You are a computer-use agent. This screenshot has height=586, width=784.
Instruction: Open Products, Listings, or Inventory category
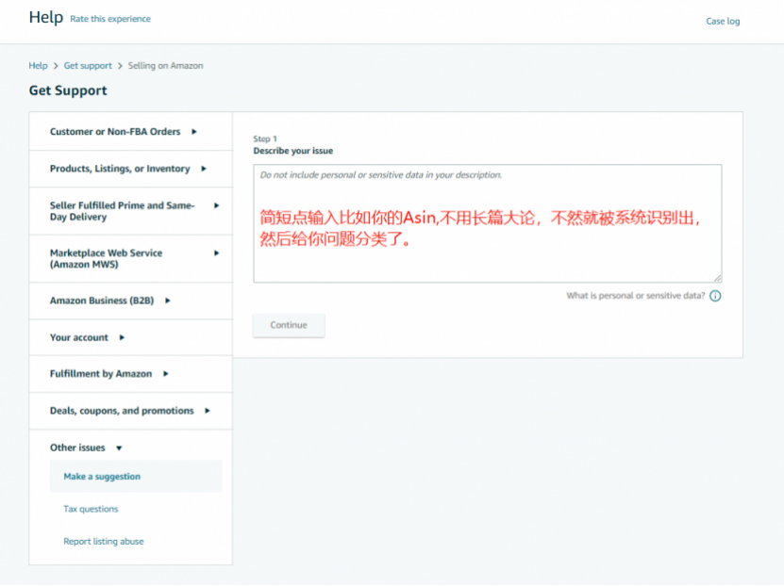pyautogui.click(x=120, y=169)
